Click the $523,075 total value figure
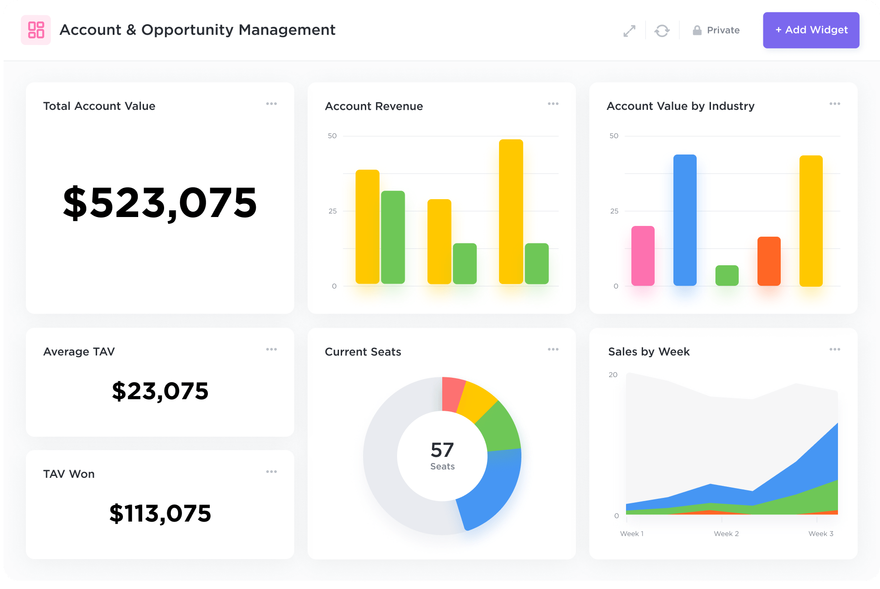The width and height of the screenshot is (880, 589). [x=160, y=203]
